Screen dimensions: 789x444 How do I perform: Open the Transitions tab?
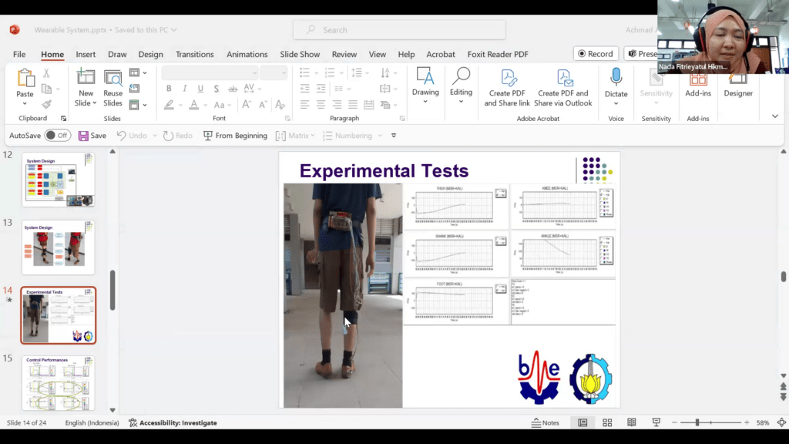[x=194, y=55]
